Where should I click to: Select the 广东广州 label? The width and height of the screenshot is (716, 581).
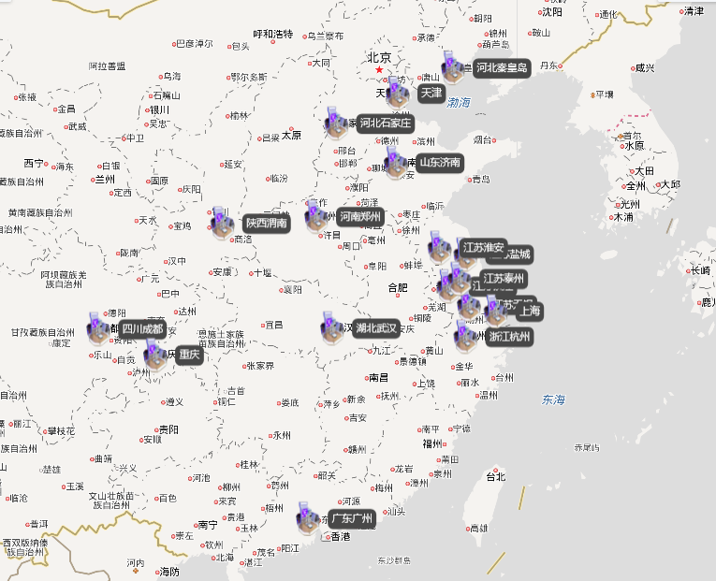[352, 519]
